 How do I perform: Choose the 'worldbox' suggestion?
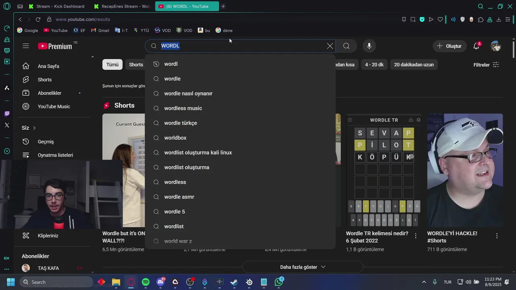pyautogui.click(x=240, y=138)
